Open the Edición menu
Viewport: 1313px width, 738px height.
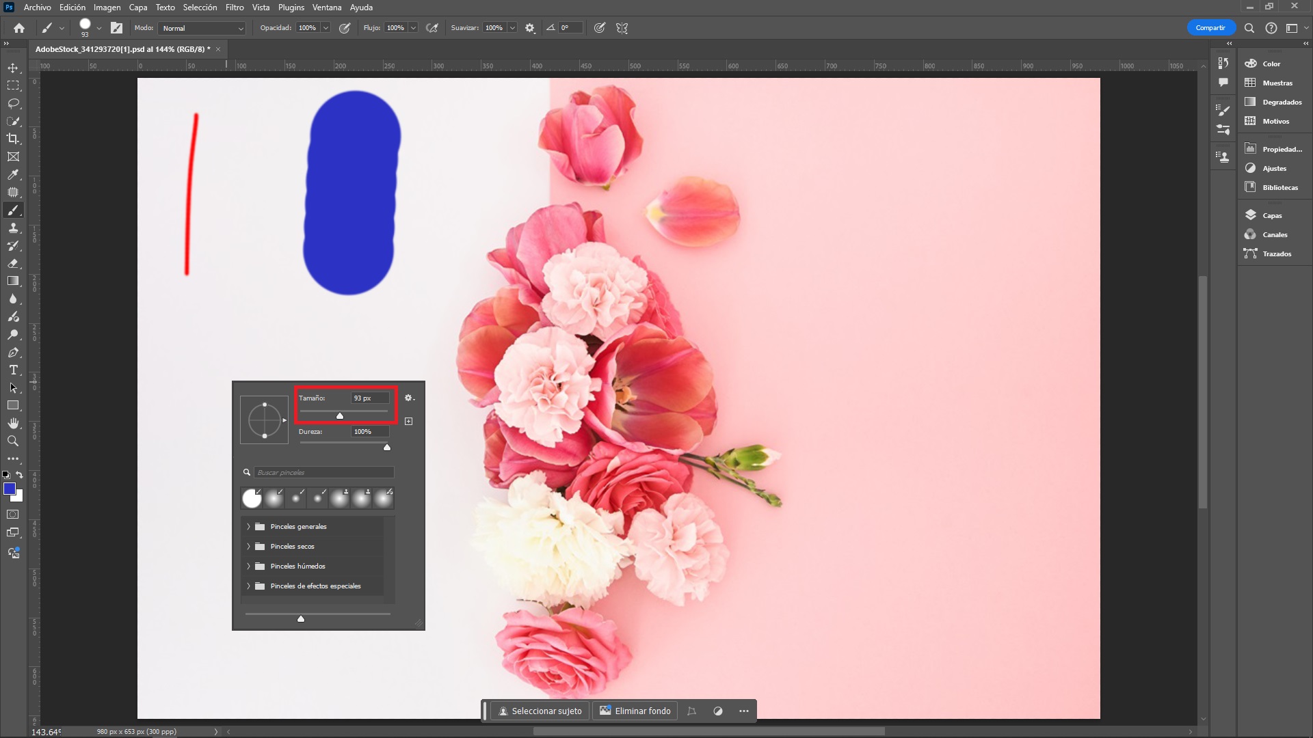72,8
